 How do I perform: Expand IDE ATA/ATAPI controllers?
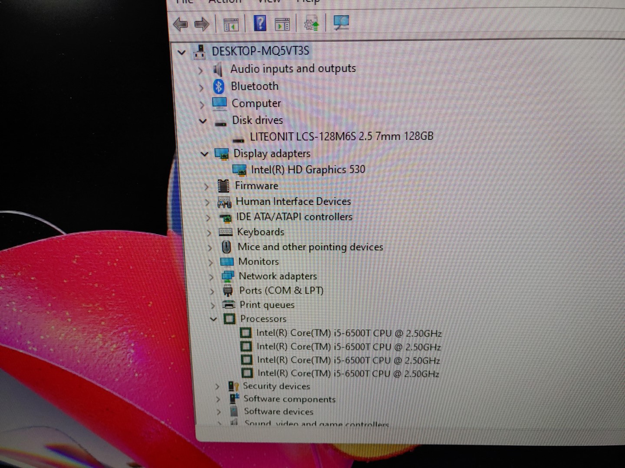click(x=208, y=218)
